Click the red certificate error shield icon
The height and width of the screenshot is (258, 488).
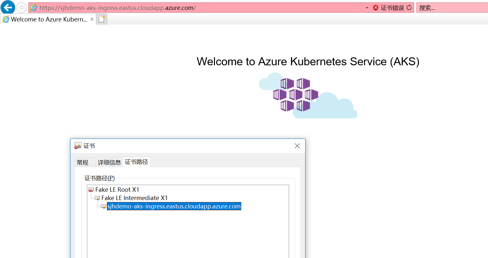click(x=376, y=8)
